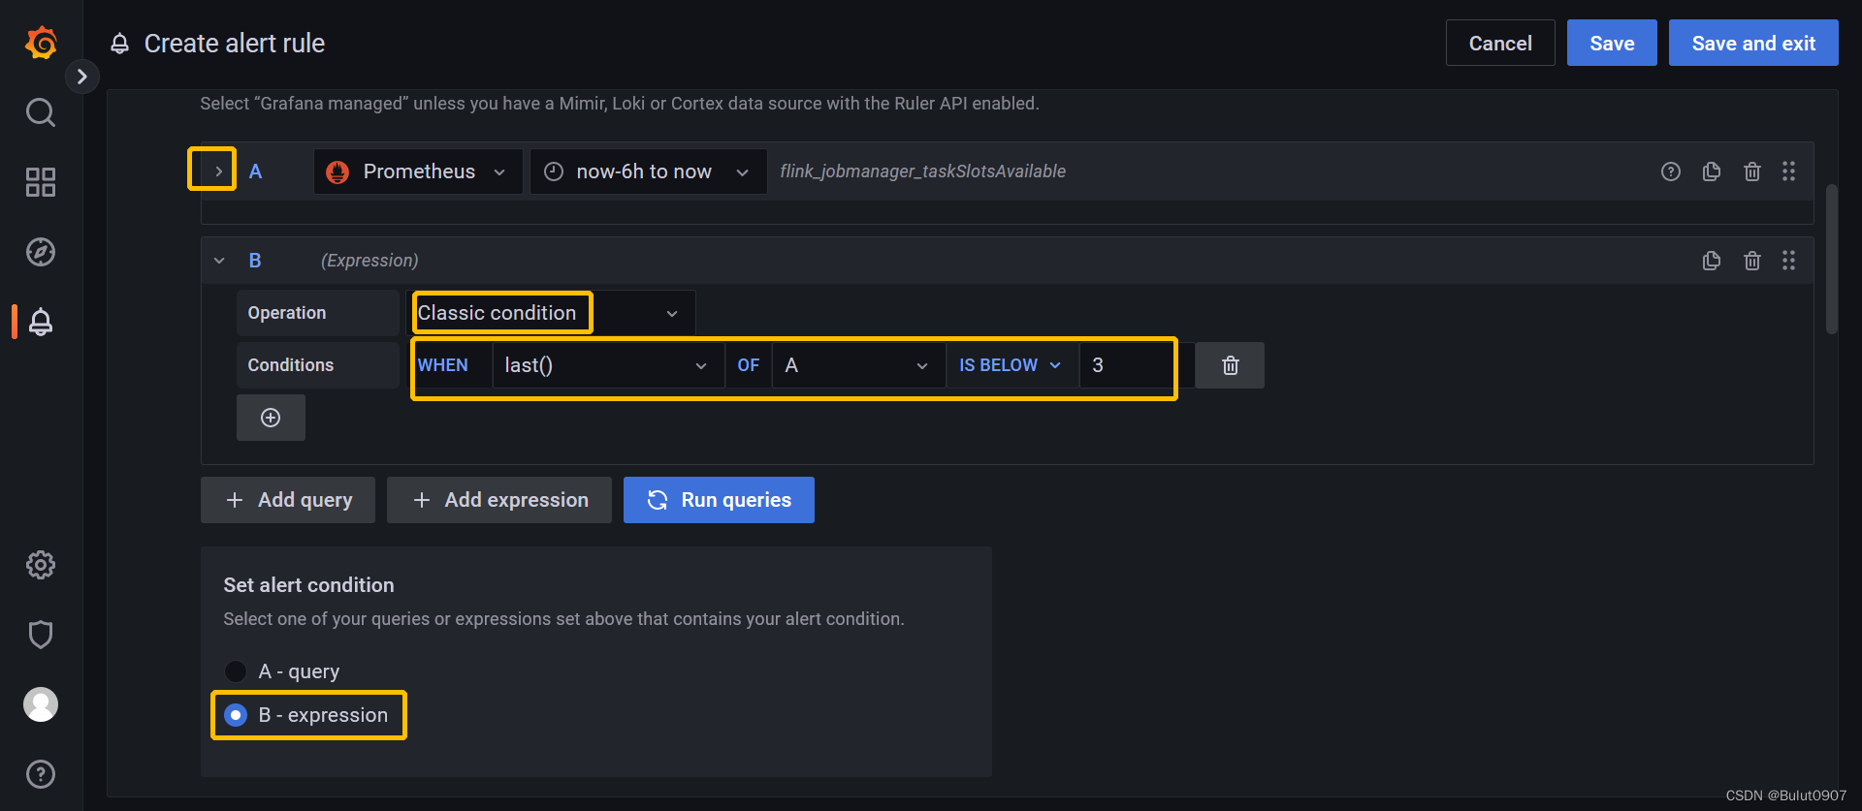Click flink_jobmanager_taskSlotsAvailable query text

922,172
